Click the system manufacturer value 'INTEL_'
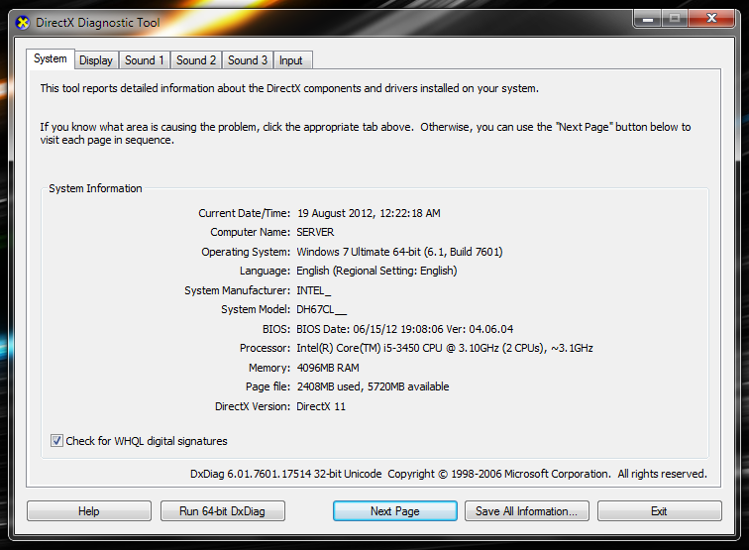Viewport: 749px width, 550px height. point(313,290)
